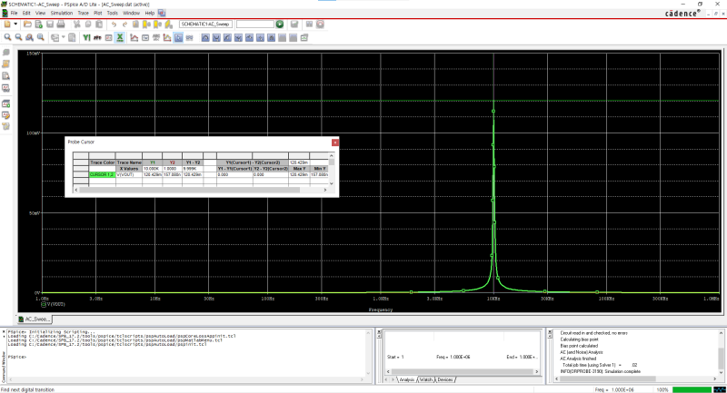Click the green CURSOR 1,2 trace color cell
The width and height of the screenshot is (727, 393).
[x=101, y=174]
